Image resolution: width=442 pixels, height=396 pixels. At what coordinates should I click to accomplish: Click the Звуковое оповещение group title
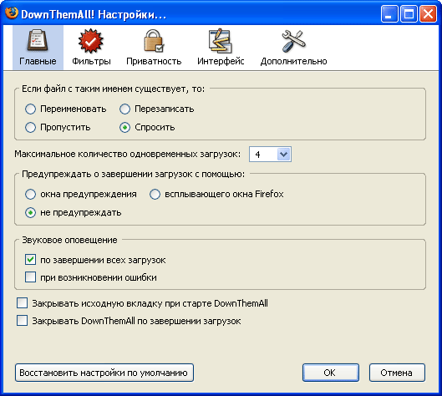[69, 240]
